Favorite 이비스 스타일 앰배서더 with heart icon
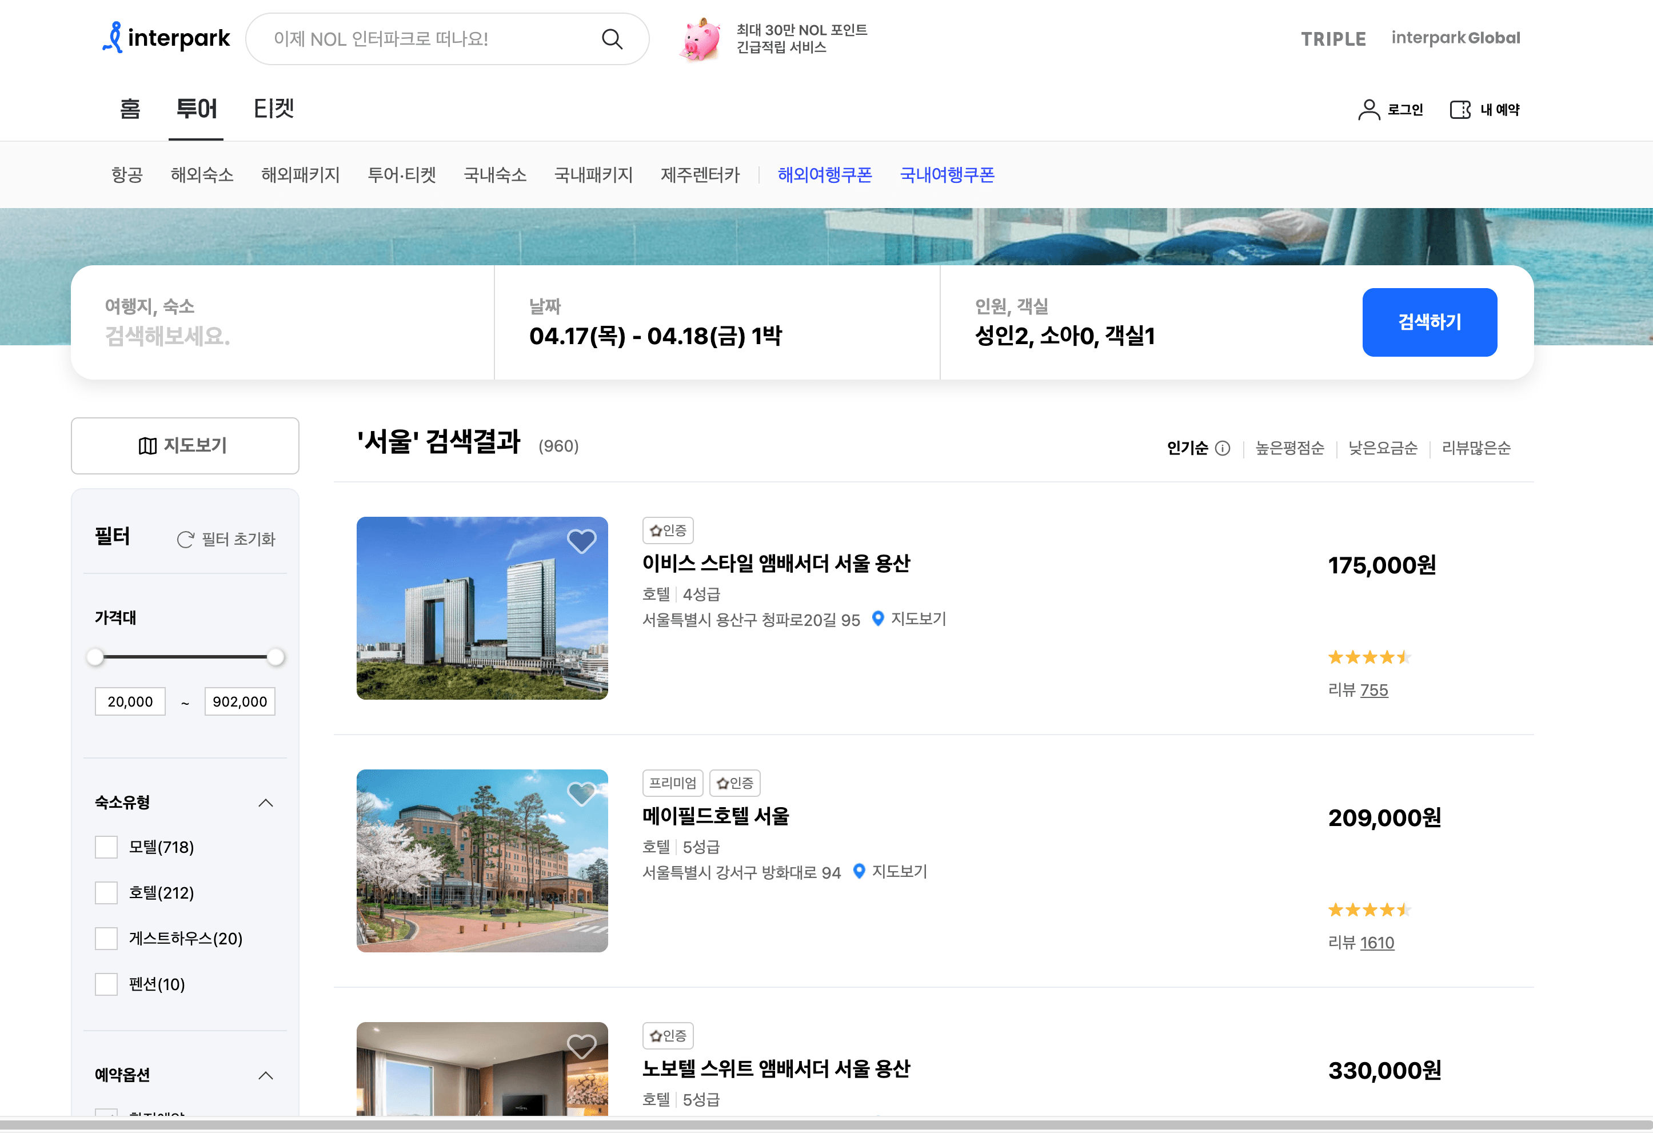 tap(581, 541)
